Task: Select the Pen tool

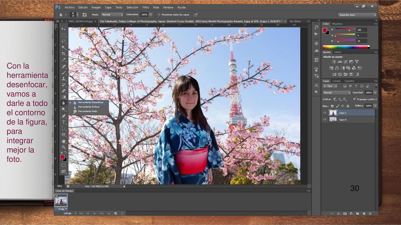Action: 64,116
